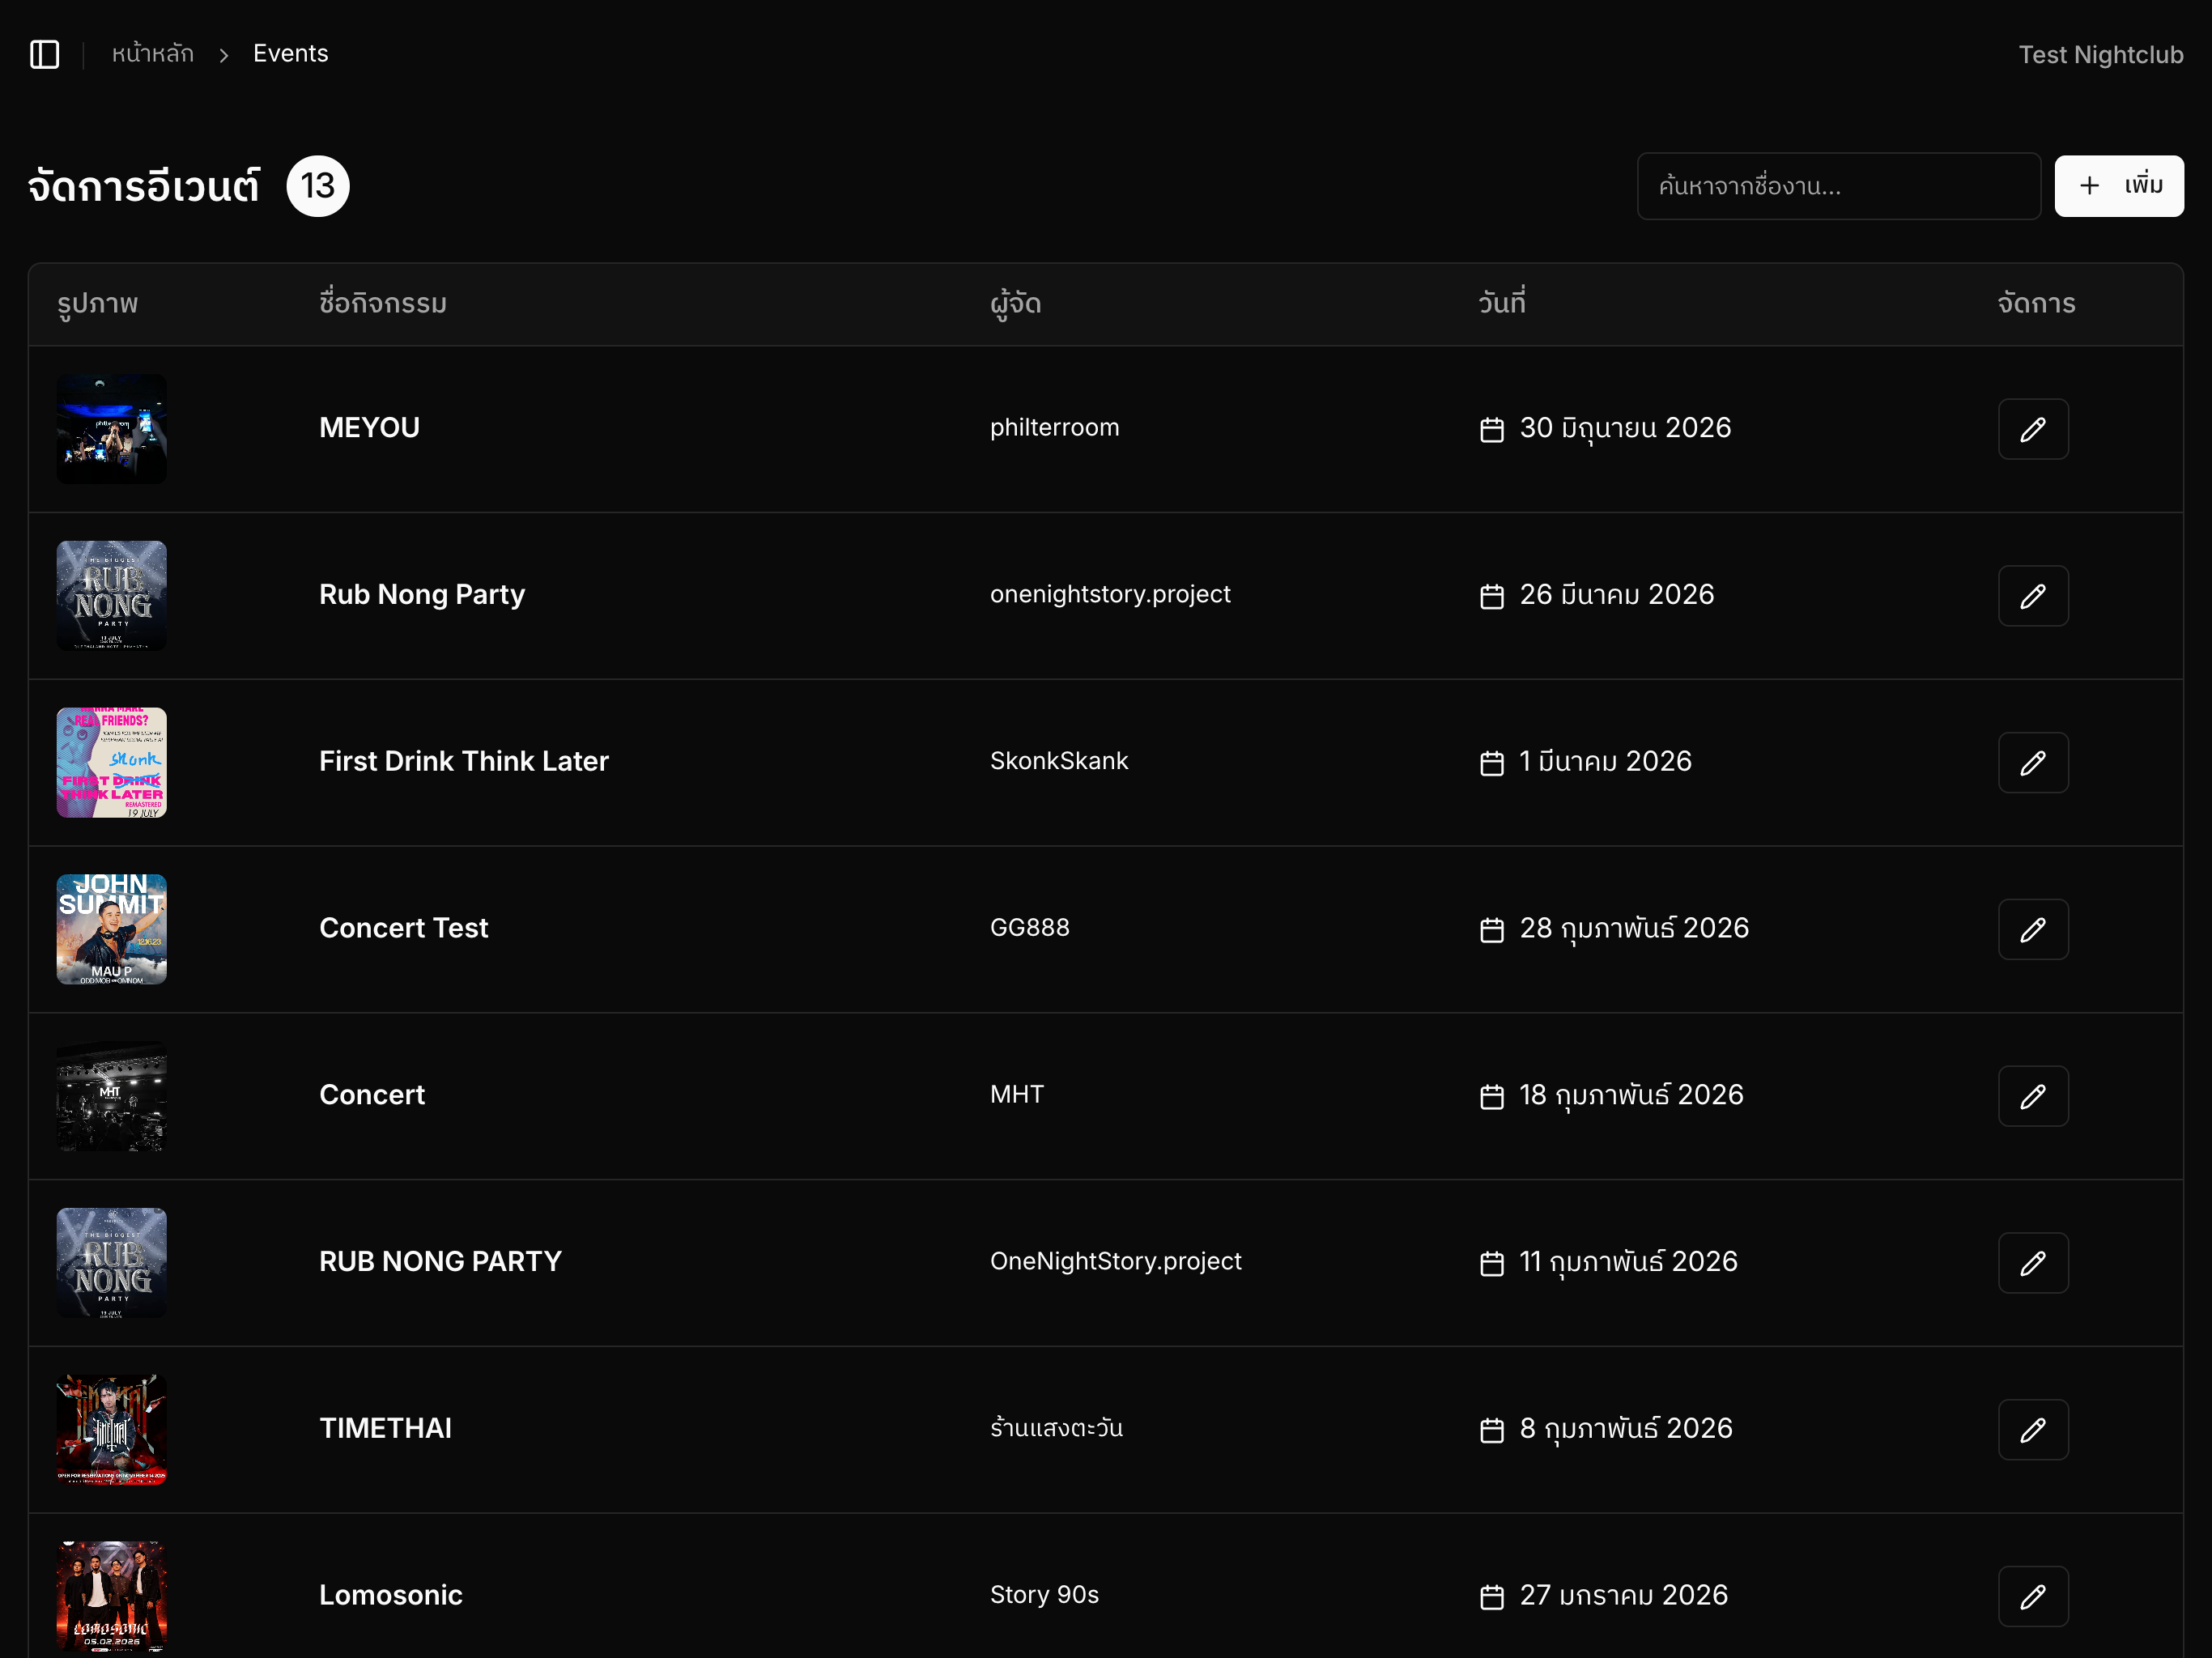Click the calendar icon beside 30 มิถุนายน 2026

(x=1491, y=429)
